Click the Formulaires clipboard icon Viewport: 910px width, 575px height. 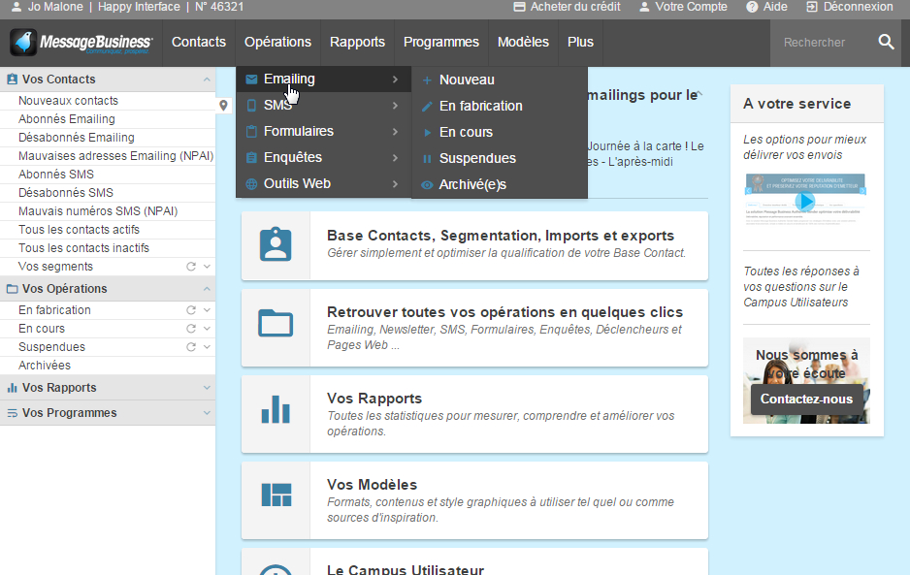click(x=251, y=131)
